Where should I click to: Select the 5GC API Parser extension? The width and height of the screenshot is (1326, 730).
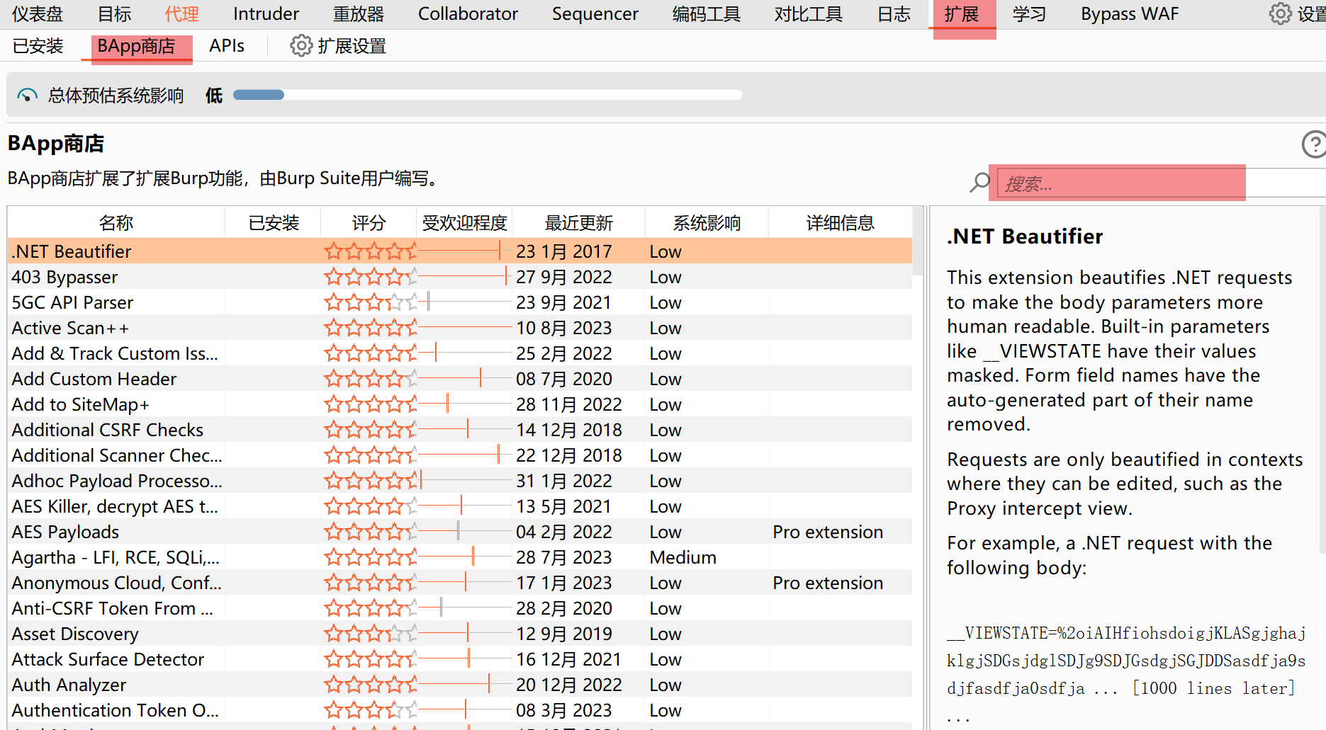click(459, 302)
